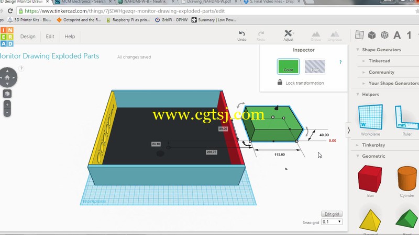Image resolution: width=419 pixels, height=235 pixels.
Task: Select the workplane grid icon in toolbar
Action: point(359,35)
